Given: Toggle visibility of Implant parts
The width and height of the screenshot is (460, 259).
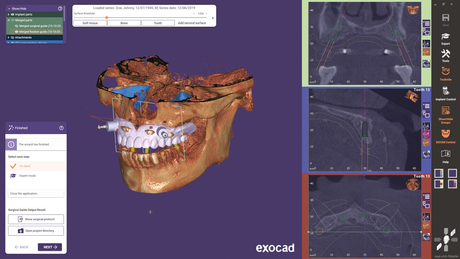Looking at the screenshot, I should coord(13,14).
